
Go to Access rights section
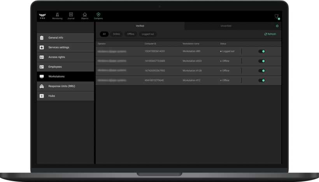click(x=56, y=57)
